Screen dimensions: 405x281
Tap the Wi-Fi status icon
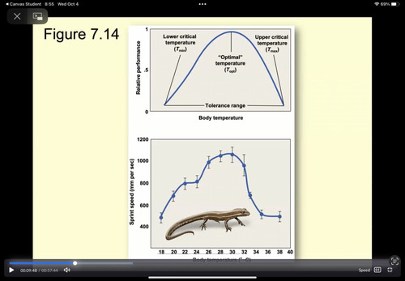pyautogui.click(x=377, y=4)
